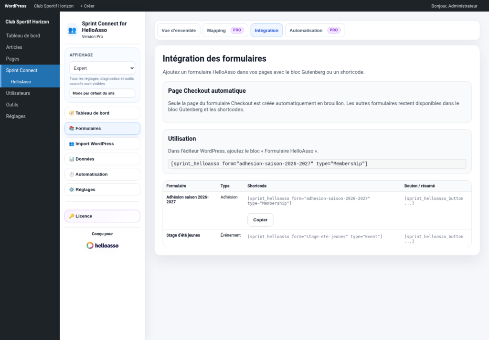Open plugin Tableau de bord section

pos(102,113)
